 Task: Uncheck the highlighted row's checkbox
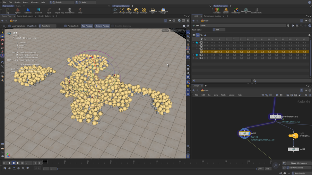coord(201,52)
